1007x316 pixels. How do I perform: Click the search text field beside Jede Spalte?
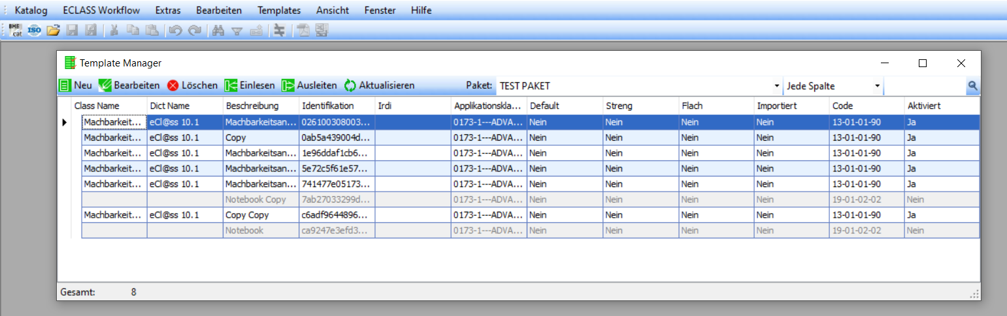924,86
